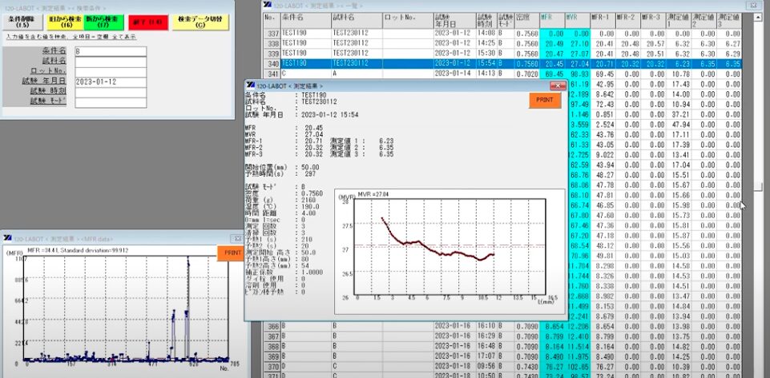Select the MVR column header in the list

[x=571, y=17]
